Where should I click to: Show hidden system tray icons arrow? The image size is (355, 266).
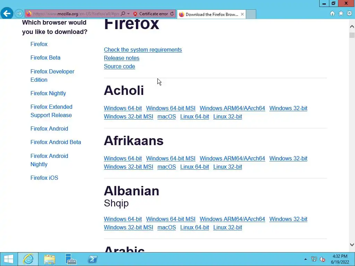click(305, 259)
